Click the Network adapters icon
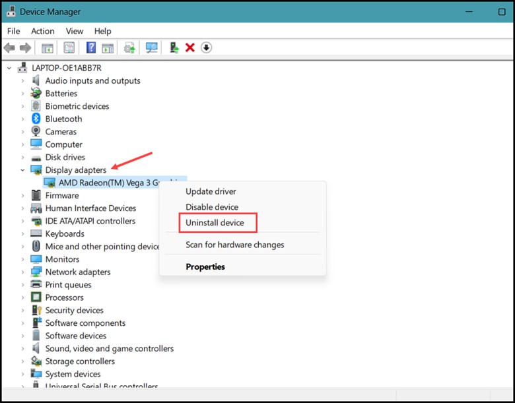This screenshot has width=515, height=403. click(36, 272)
